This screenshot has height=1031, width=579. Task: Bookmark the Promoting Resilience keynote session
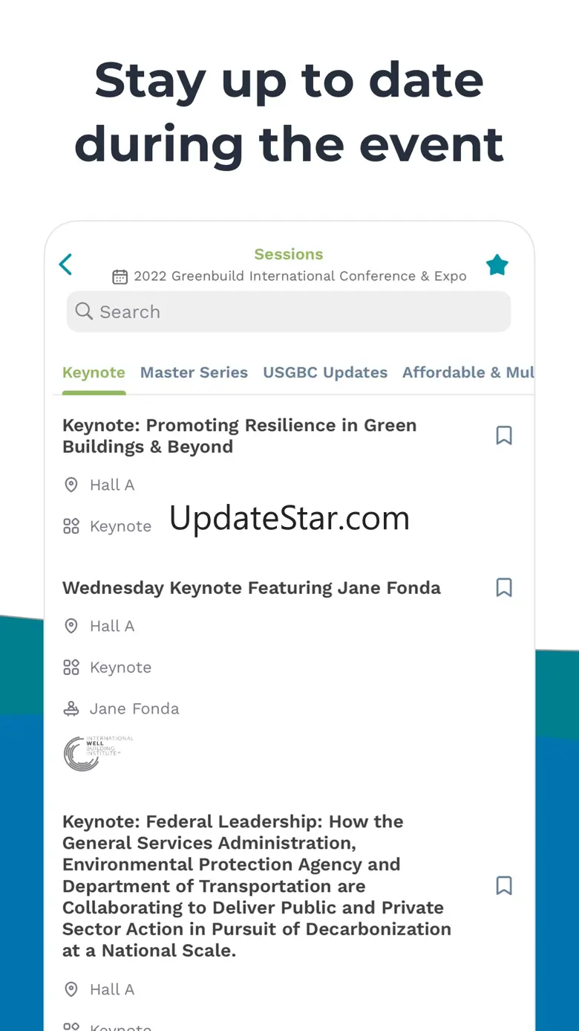504,436
